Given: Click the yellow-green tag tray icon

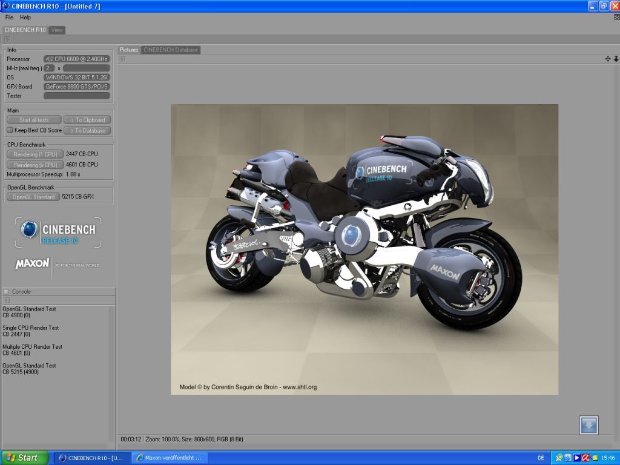Looking at the screenshot, I should pos(595,458).
